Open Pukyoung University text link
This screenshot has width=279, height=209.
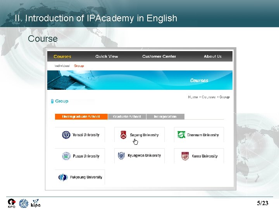86,177
